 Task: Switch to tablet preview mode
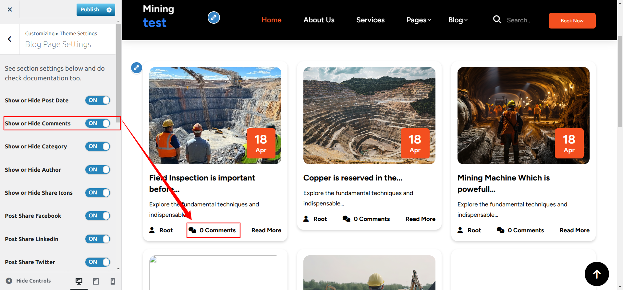pyautogui.click(x=96, y=281)
